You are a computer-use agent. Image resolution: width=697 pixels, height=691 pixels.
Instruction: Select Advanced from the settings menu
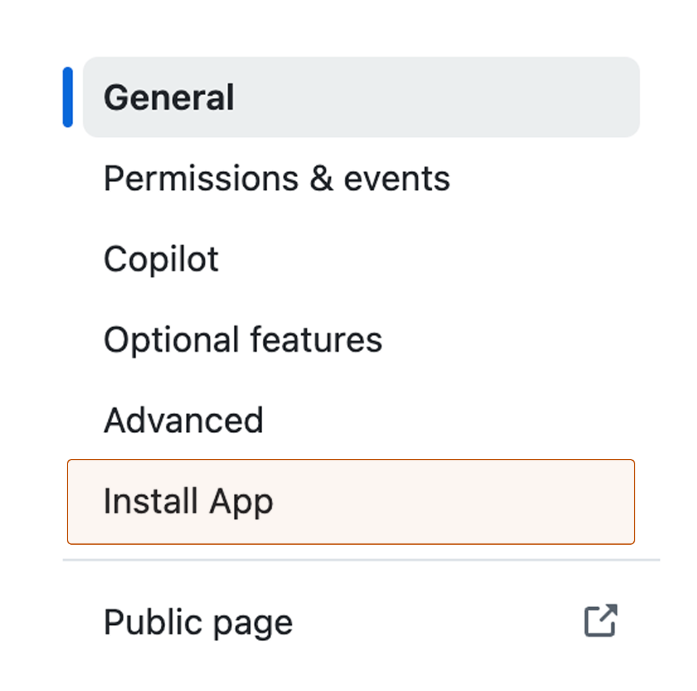coord(184,419)
